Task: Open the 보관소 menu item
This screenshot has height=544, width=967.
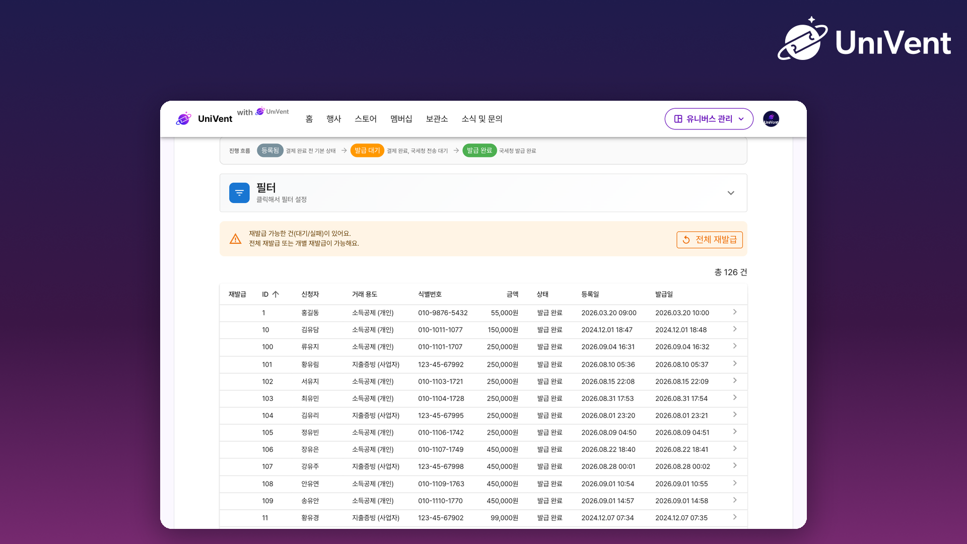Action: (x=437, y=119)
